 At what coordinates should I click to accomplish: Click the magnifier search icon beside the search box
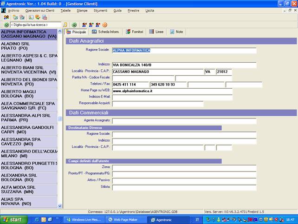point(65,25)
